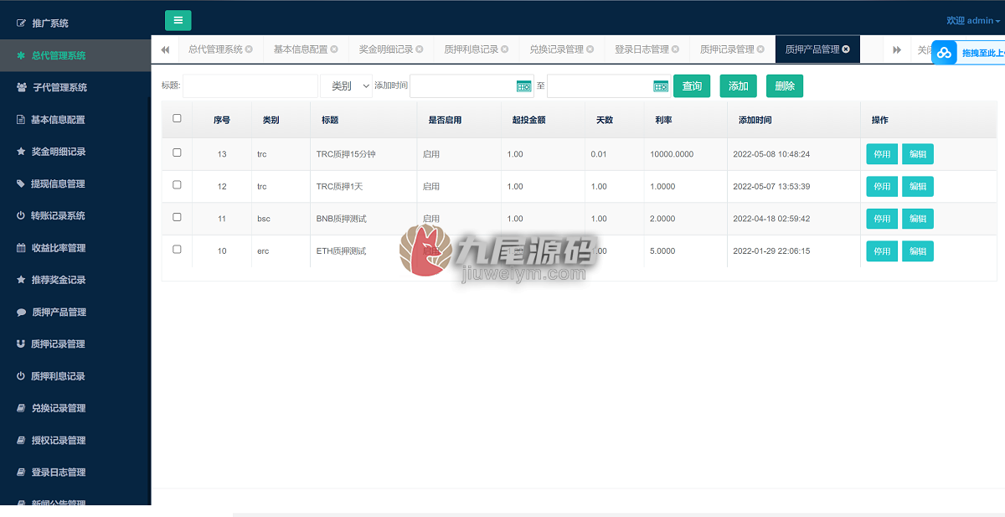Click the 查询 search button
This screenshot has width=1005, height=517.
tap(692, 86)
